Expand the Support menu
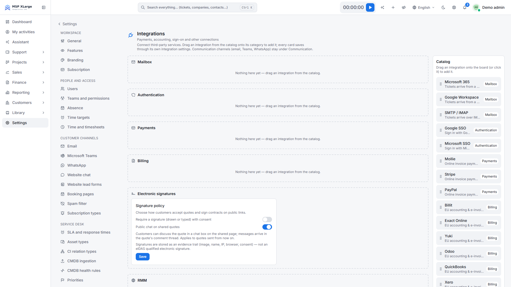This screenshot has height=287, width=511. [x=25, y=52]
